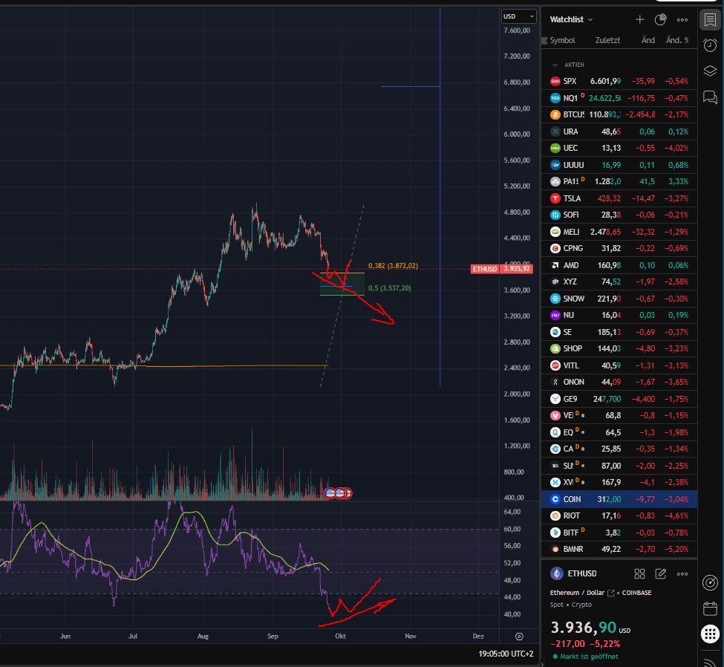Open the calendar icon in sidebar
Viewport: 724px width, 667px height.
711,608
